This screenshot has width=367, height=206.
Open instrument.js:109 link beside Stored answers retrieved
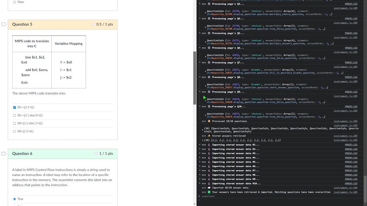(345, 136)
